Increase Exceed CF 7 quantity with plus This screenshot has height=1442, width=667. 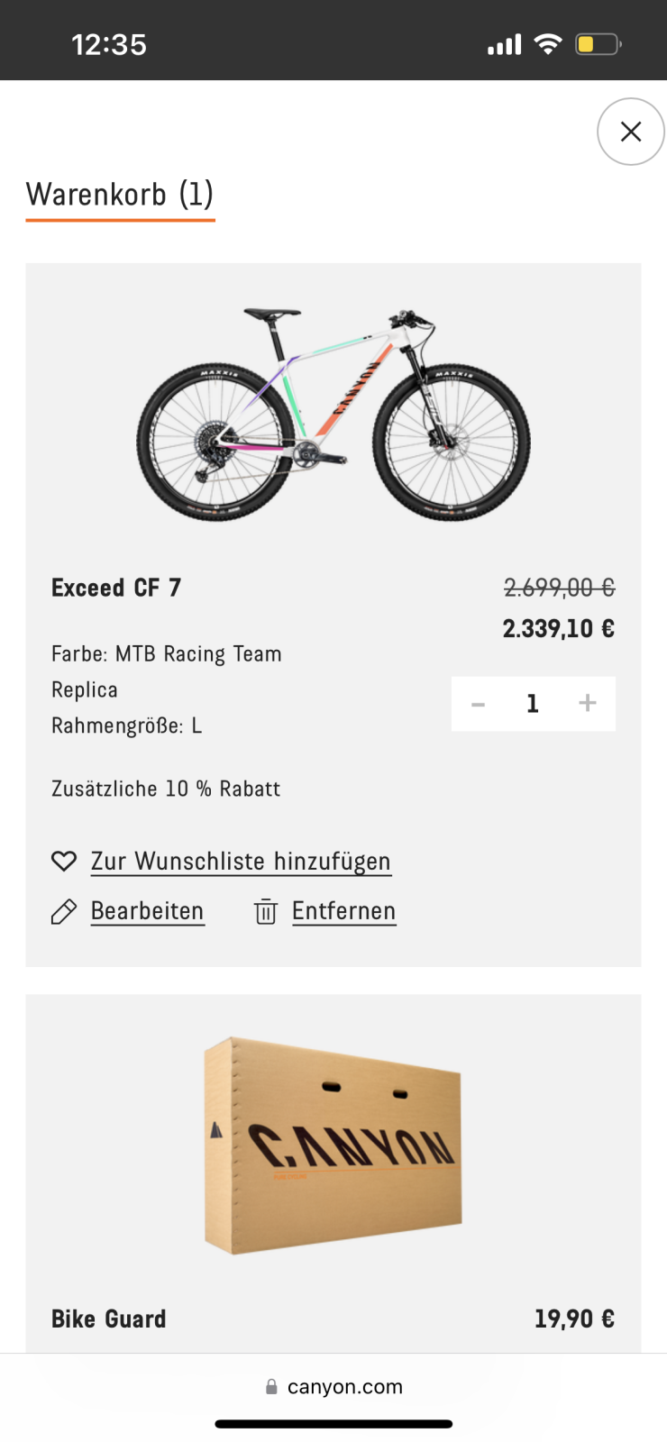(588, 703)
